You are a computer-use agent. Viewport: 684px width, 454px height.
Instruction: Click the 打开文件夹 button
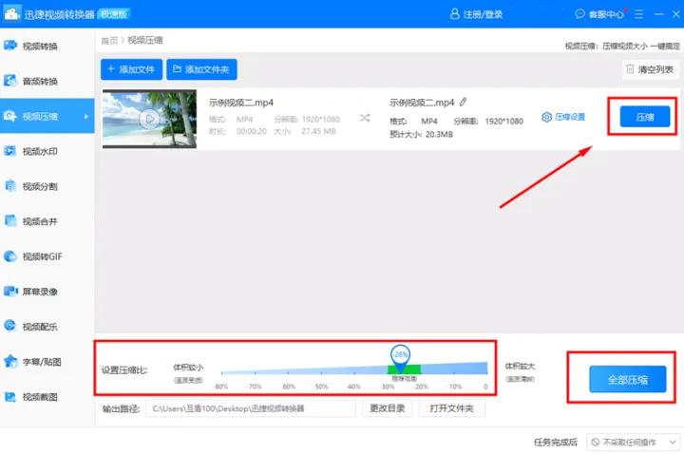(x=451, y=408)
